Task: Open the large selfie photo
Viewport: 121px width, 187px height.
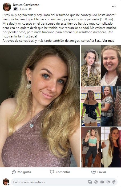Action: coord(40,106)
